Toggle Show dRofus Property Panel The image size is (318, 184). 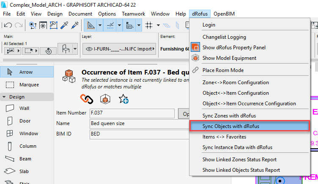point(234,48)
